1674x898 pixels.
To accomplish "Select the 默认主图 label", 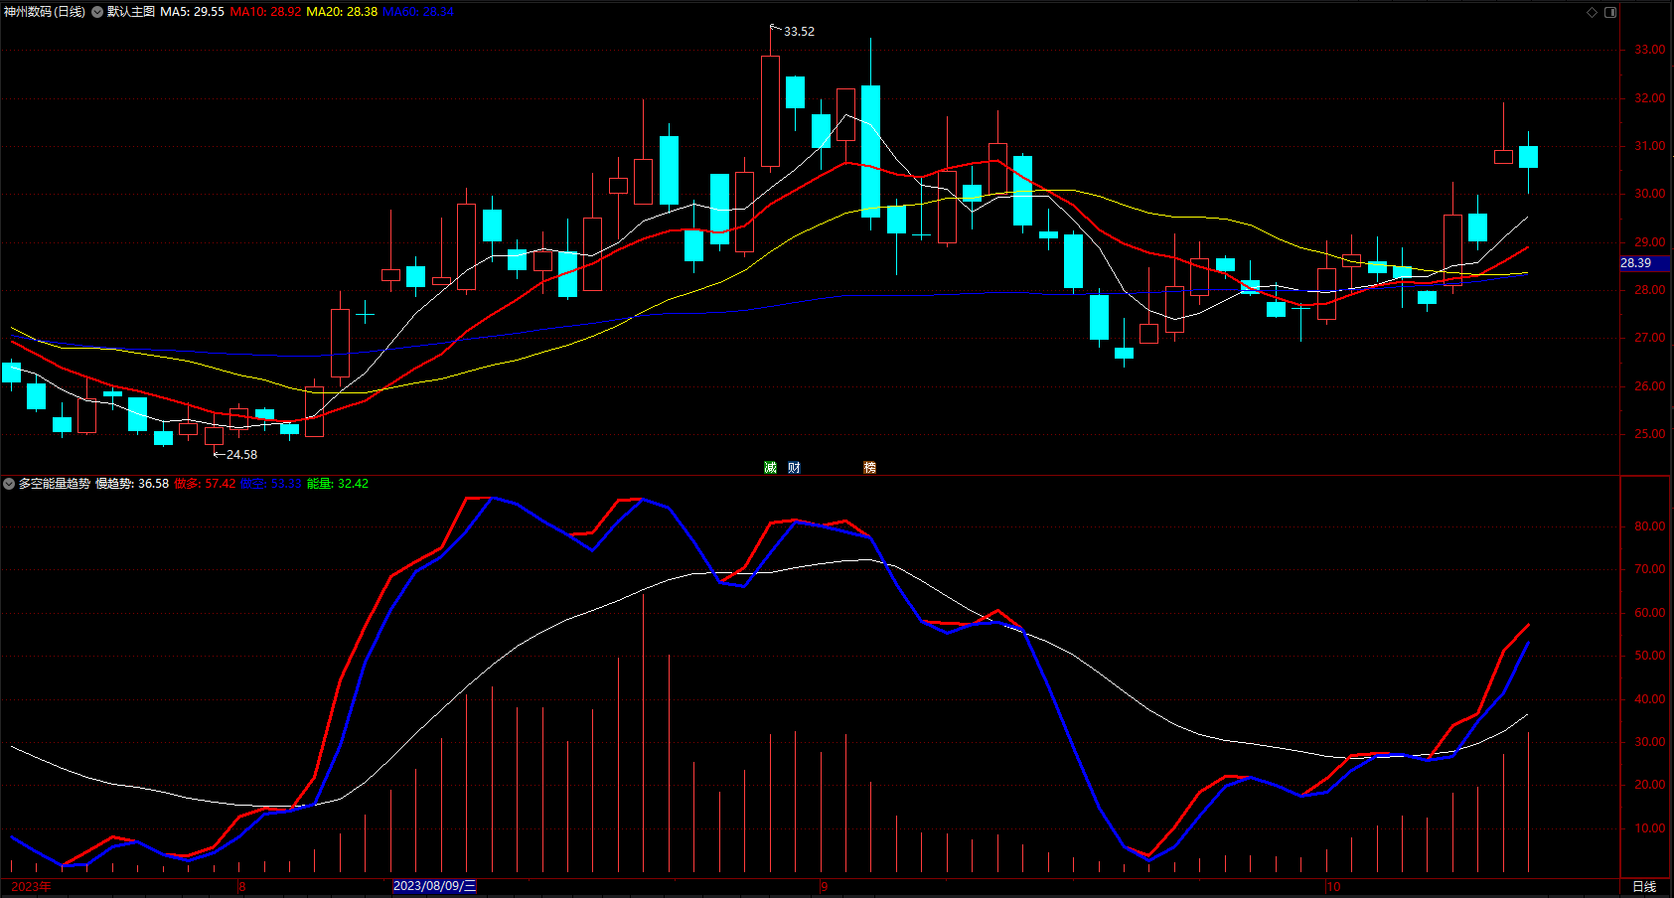I will tap(131, 12).
